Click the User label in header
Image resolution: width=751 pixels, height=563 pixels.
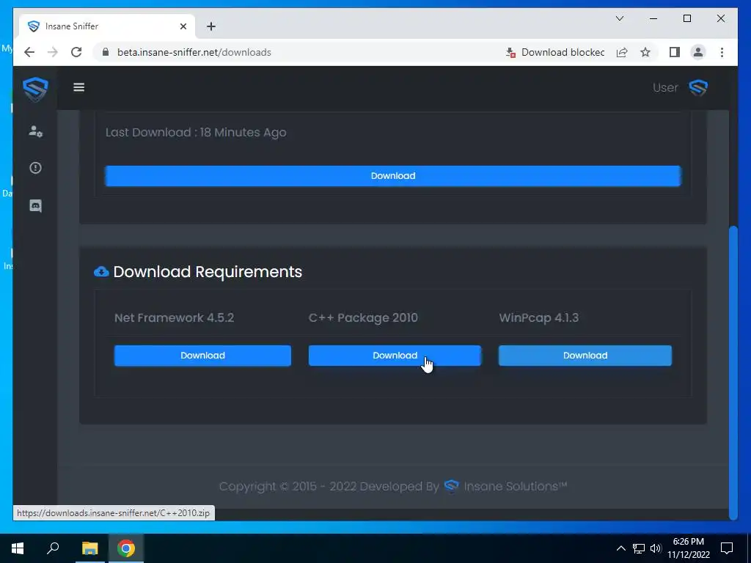(x=665, y=88)
